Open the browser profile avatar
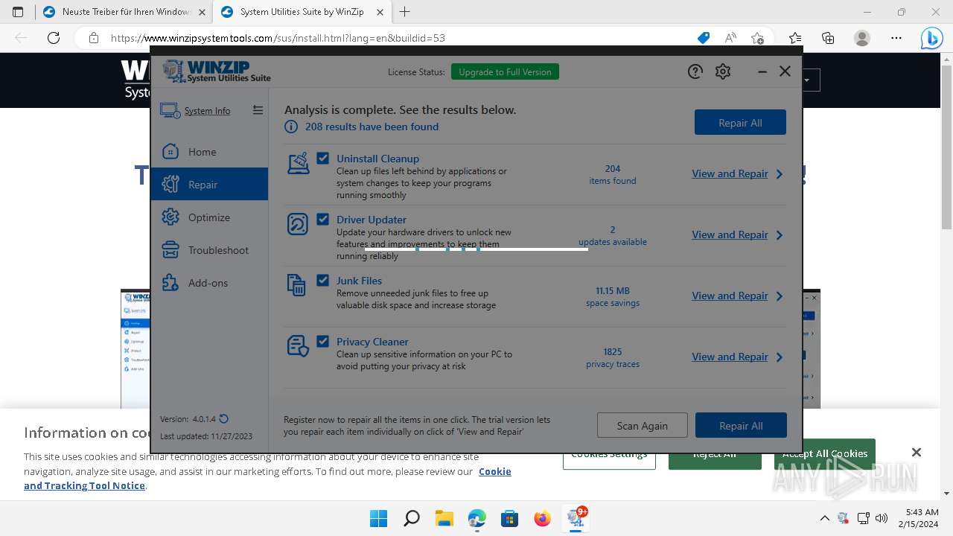The image size is (953, 536). click(862, 38)
